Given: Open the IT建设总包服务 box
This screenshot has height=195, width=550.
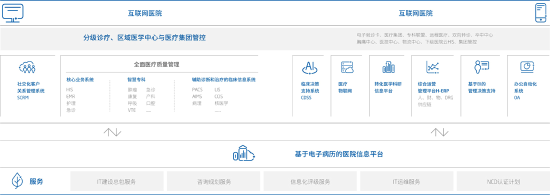Looking at the screenshot, I should (x=116, y=181).
